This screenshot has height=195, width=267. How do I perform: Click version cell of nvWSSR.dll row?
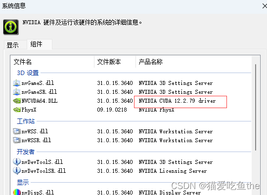(x=115, y=140)
